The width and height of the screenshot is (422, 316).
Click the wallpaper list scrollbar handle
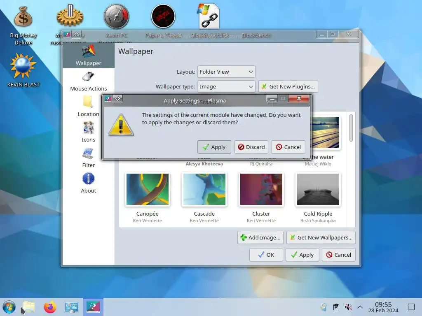pos(351,128)
